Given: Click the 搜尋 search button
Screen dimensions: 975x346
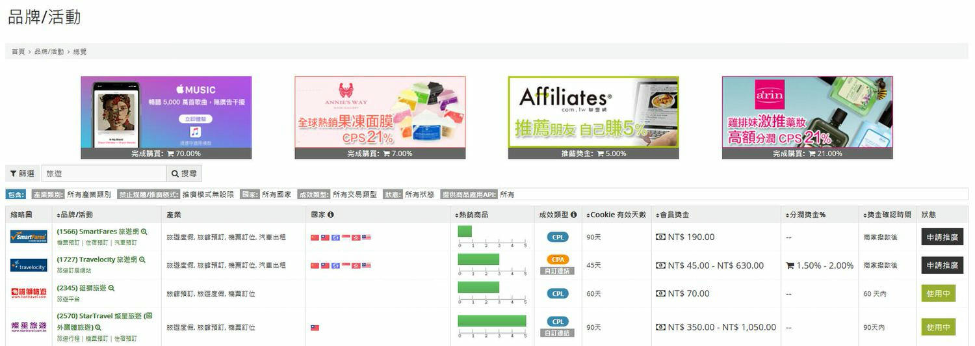Looking at the screenshot, I should pos(184,174).
